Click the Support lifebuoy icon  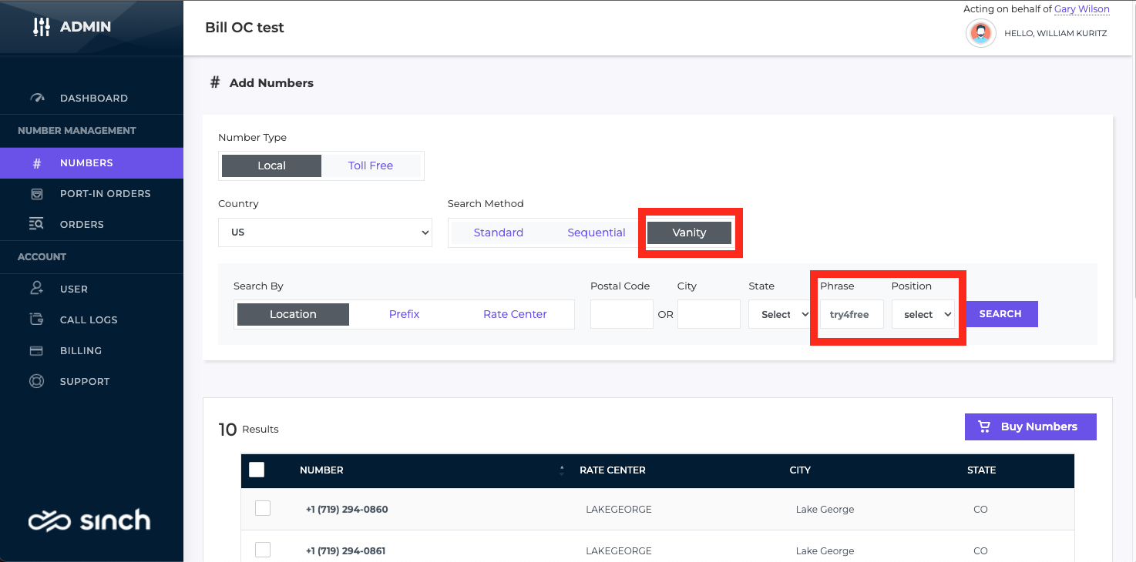click(36, 381)
